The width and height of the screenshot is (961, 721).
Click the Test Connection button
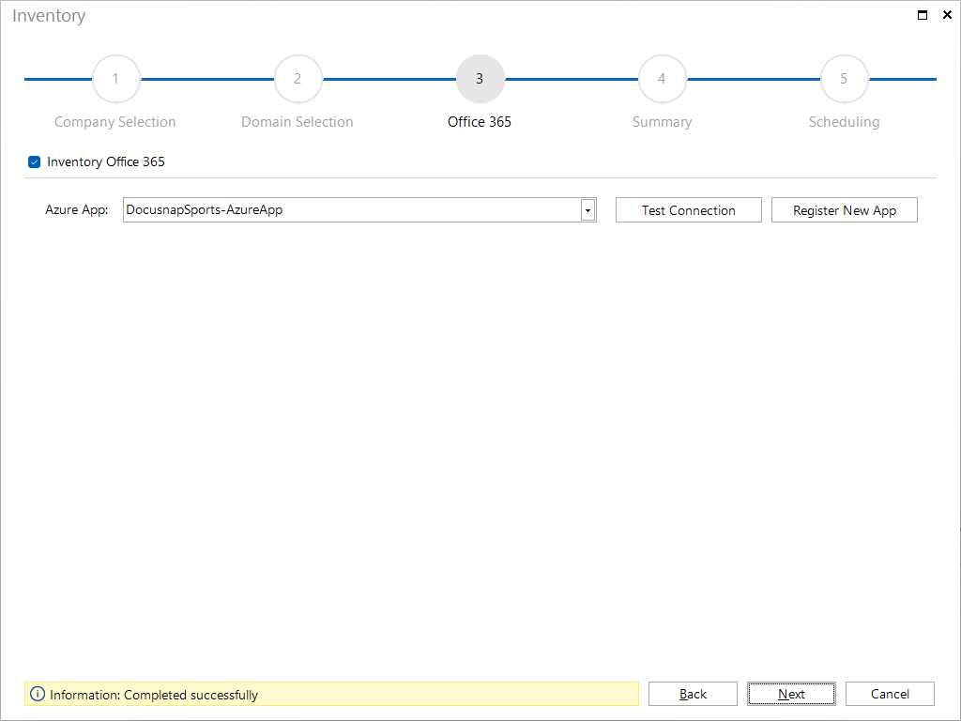click(688, 210)
